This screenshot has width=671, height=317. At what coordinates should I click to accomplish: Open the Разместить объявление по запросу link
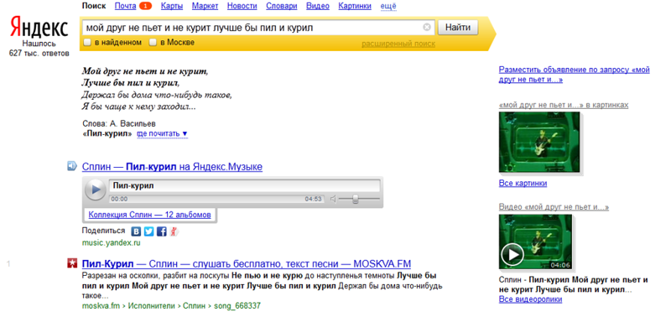pyautogui.click(x=575, y=75)
